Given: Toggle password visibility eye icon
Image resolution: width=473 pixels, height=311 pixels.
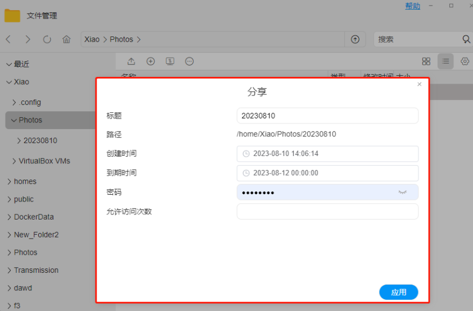Looking at the screenshot, I should 402,192.
